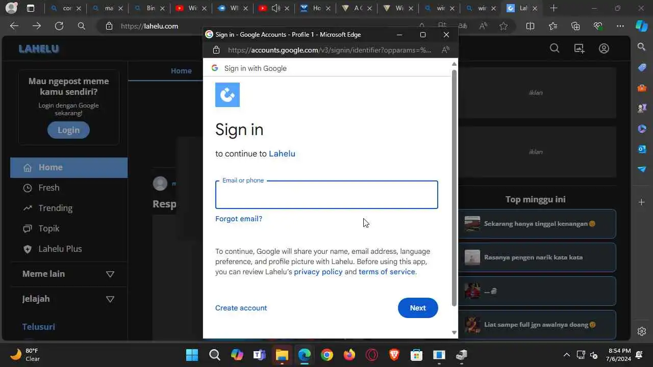The width and height of the screenshot is (653, 367).
Task: Expand the Jelajah section
Action: (x=110, y=299)
